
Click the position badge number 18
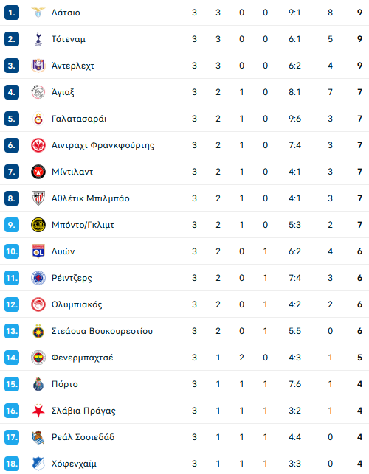click(12, 464)
